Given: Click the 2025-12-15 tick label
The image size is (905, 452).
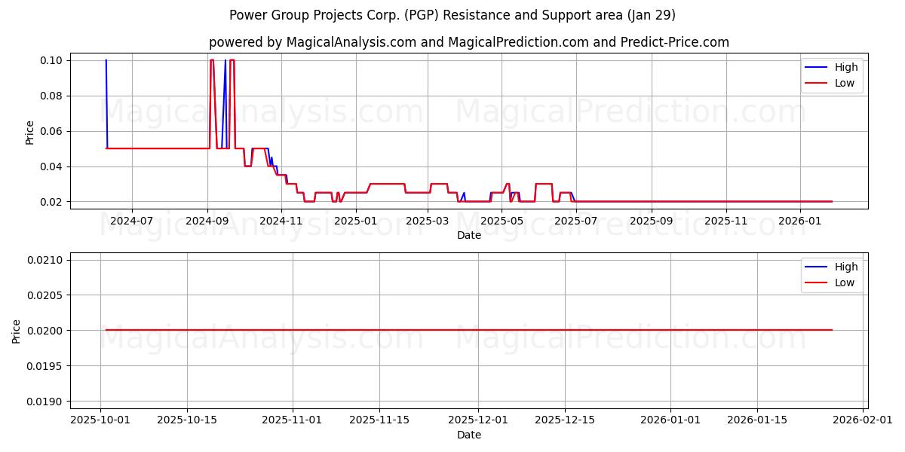Looking at the screenshot, I should (x=564, y=421).
